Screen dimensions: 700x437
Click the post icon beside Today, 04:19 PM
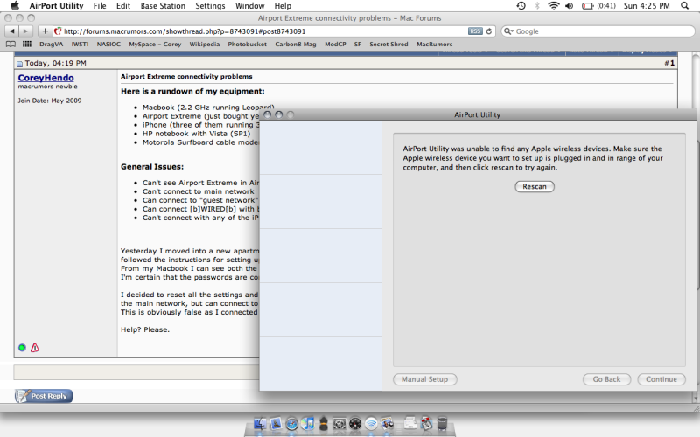tap(19, 64)
